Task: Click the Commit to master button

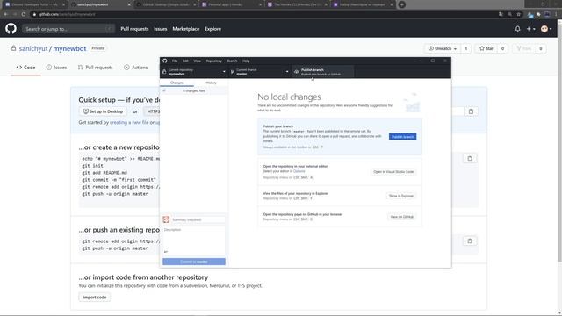Action: [194, 262]
